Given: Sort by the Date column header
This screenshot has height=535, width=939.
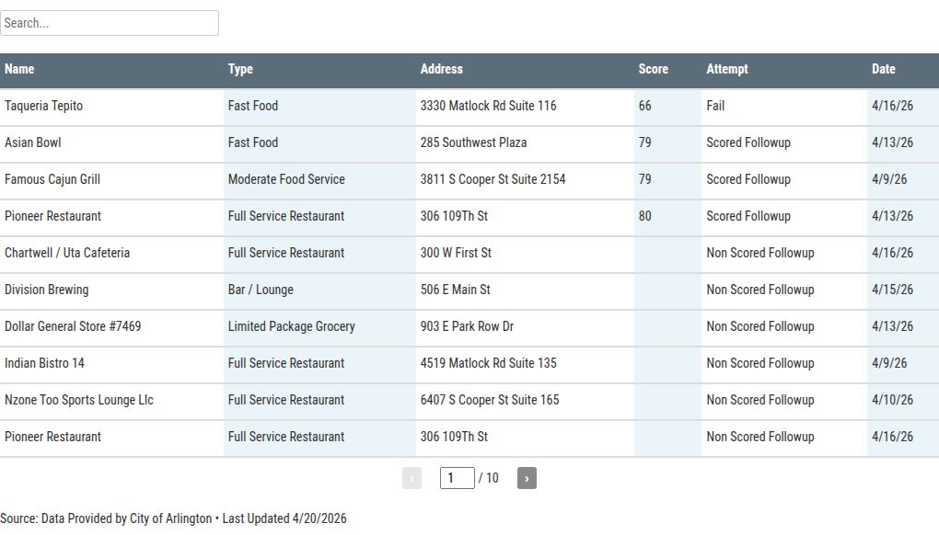Looking at the screenshot, I should (884, 69).
